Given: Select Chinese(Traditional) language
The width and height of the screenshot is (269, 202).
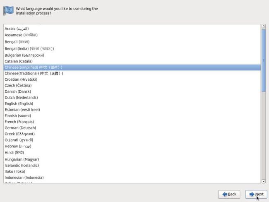Looking at the screenshot, I should tap(132, 73).
